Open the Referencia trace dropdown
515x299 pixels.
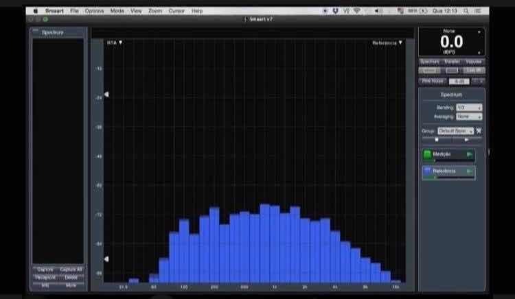pos(387,43)
